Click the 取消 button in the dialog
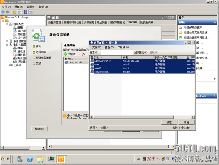 [186, 122]
